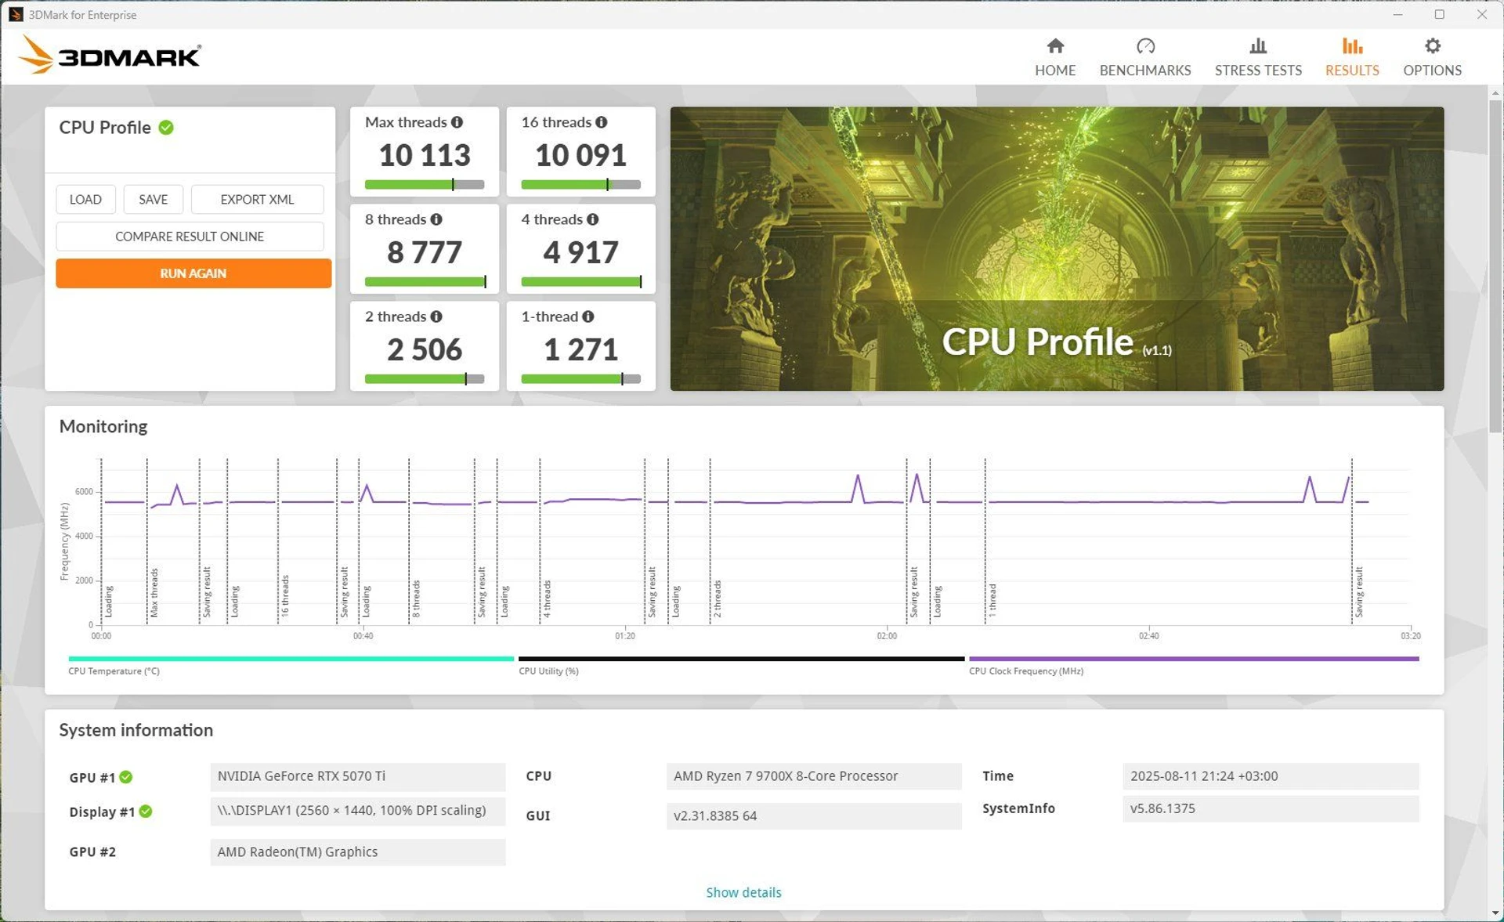The image size is (1504, 922).
Task: Click the 2 threads score bar
Action: pyautogui.click(x=425, y=379)
